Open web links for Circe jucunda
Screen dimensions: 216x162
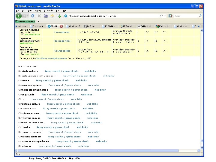click(x=87, y=94)
